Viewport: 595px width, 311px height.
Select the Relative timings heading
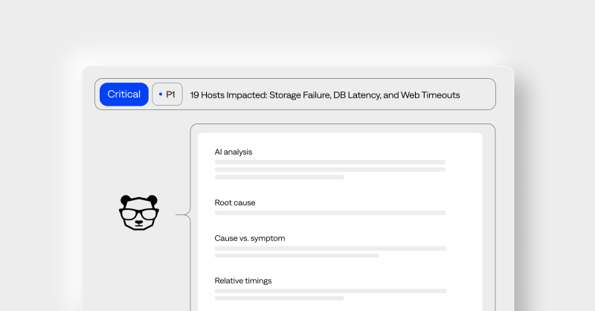243,280
